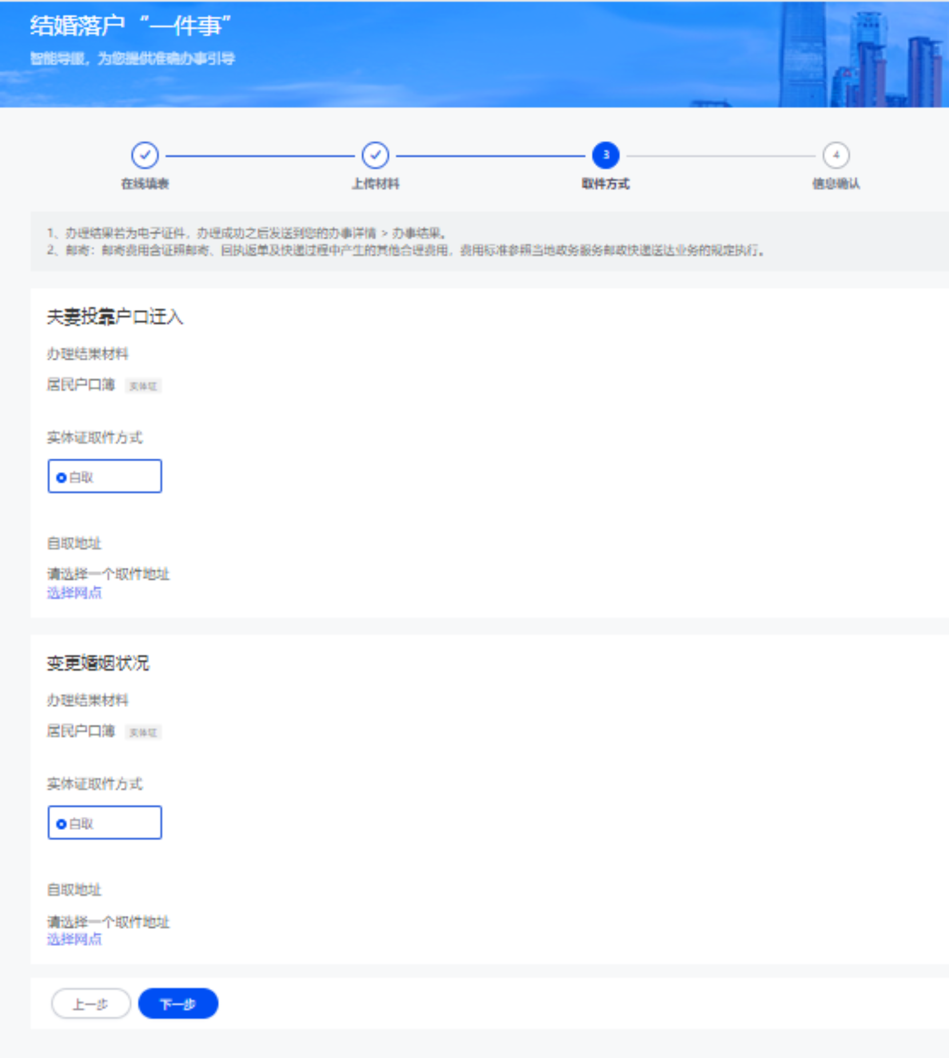Select the 上传材料 step label
The height and width of the screenshot is (1058, 949).
(375, 183)
